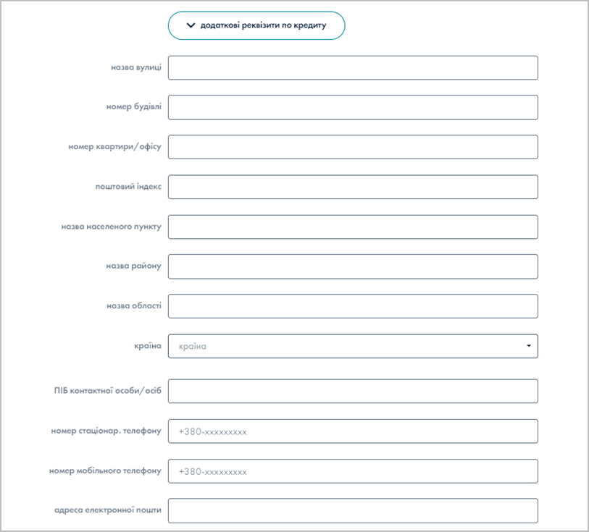The width and height of the screenshot is (589, 532).
Task: Focus the "номер квартири/офісу" apartment field
Action: click(352, 146)
